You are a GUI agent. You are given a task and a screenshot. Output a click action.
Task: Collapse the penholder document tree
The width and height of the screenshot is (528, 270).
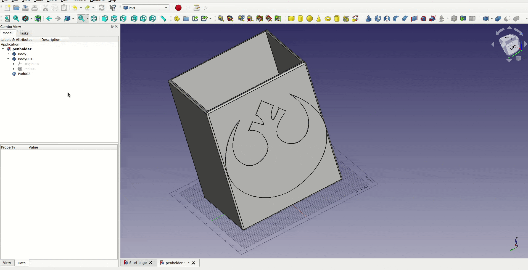3,49
